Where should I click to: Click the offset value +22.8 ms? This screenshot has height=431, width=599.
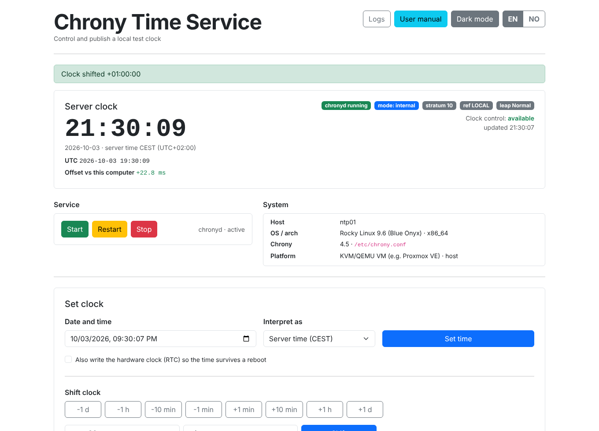pos(151,173)
